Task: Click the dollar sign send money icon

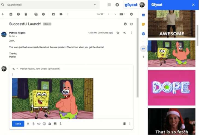Action: 61,124
